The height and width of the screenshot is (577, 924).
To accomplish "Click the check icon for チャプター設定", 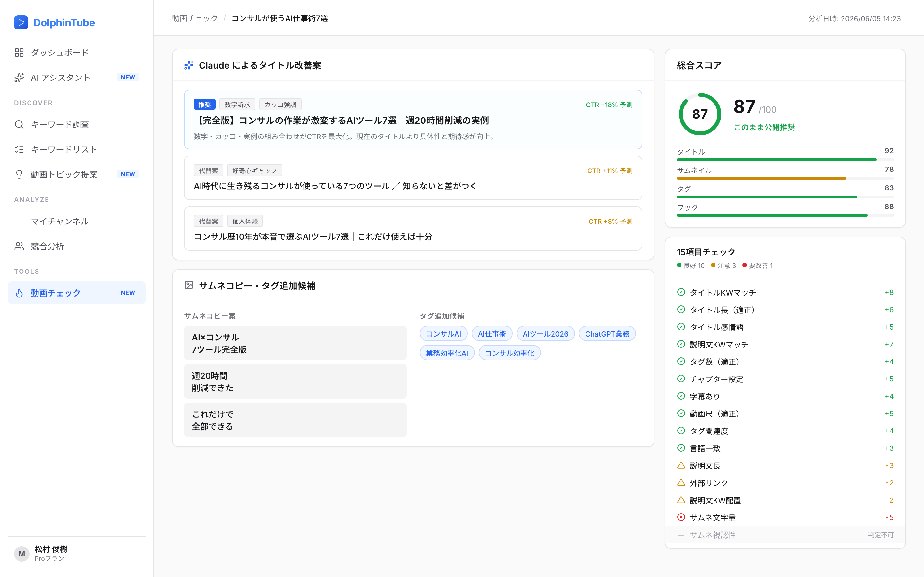I will 681,379.
